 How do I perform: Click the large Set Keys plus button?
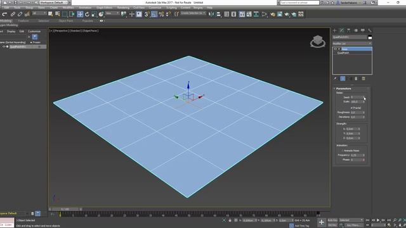click(x=322, y=222)
